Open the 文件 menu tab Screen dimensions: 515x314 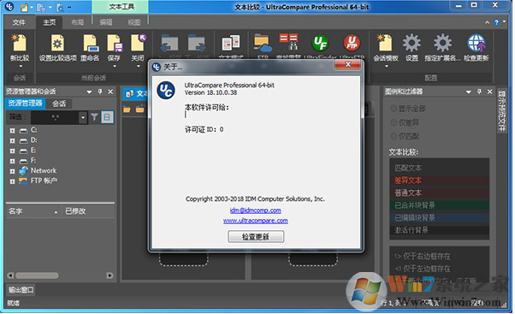pyautogui.click(x=19, y=22)
